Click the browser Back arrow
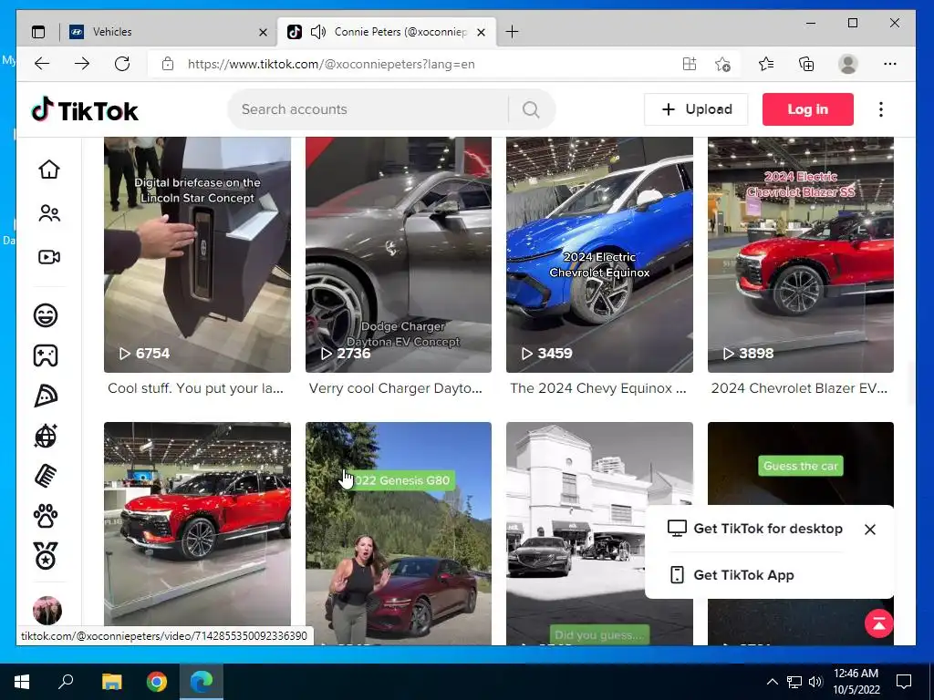This screenshot has width=934, height=700. [x=42, y=64]
